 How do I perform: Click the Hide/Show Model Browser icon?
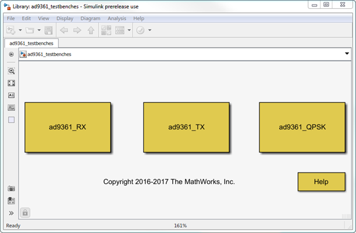coord(11,54)
